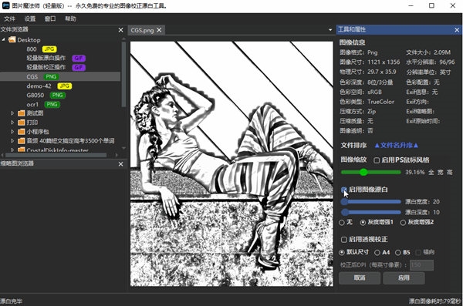
Task: Expand the CrystalDiskInfo-master folder
Action: pos(12,150)
